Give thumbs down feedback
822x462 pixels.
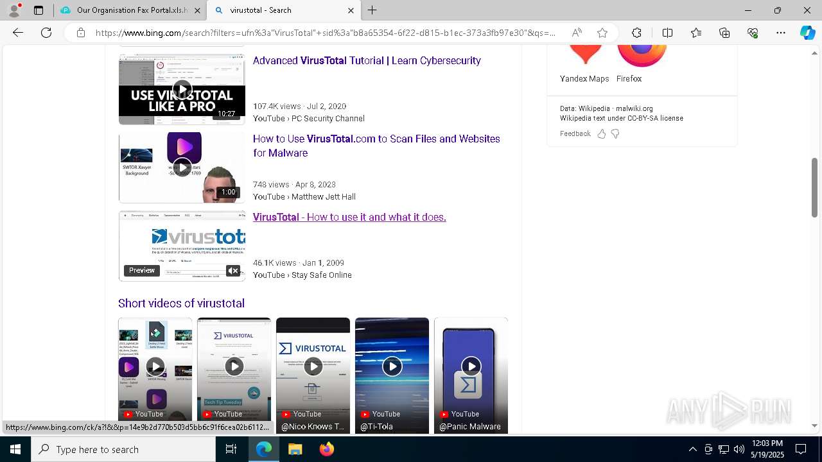coord(615,133)
